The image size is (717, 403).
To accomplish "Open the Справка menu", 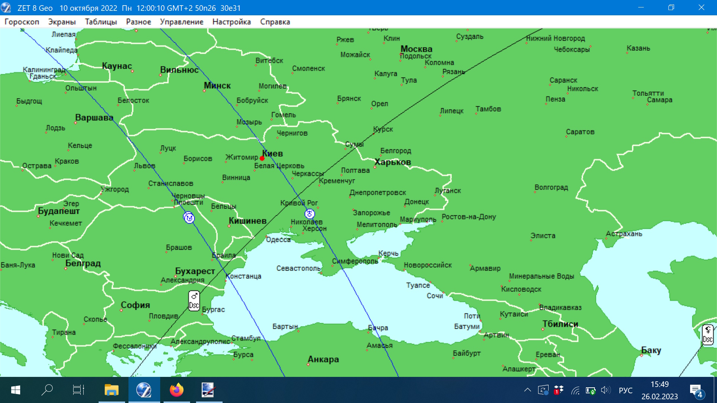I will (x=275, y=22).
